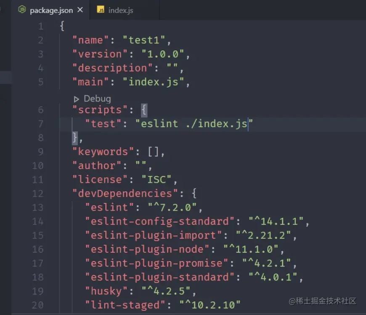Click the "main" key on line 5
This screenshot has height=315, width=366.
(90, 82)
